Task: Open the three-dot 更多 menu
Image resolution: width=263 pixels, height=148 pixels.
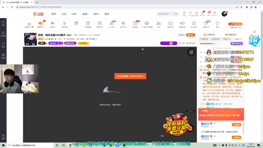Action: pos(218,24)
